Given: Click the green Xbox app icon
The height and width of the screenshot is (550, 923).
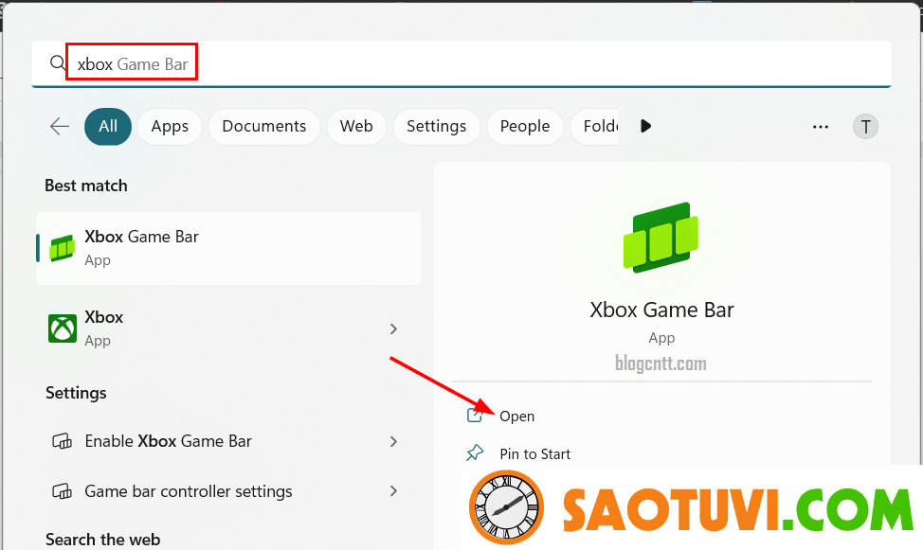Looking at the screenshot, I should click(x=63, y=328).
